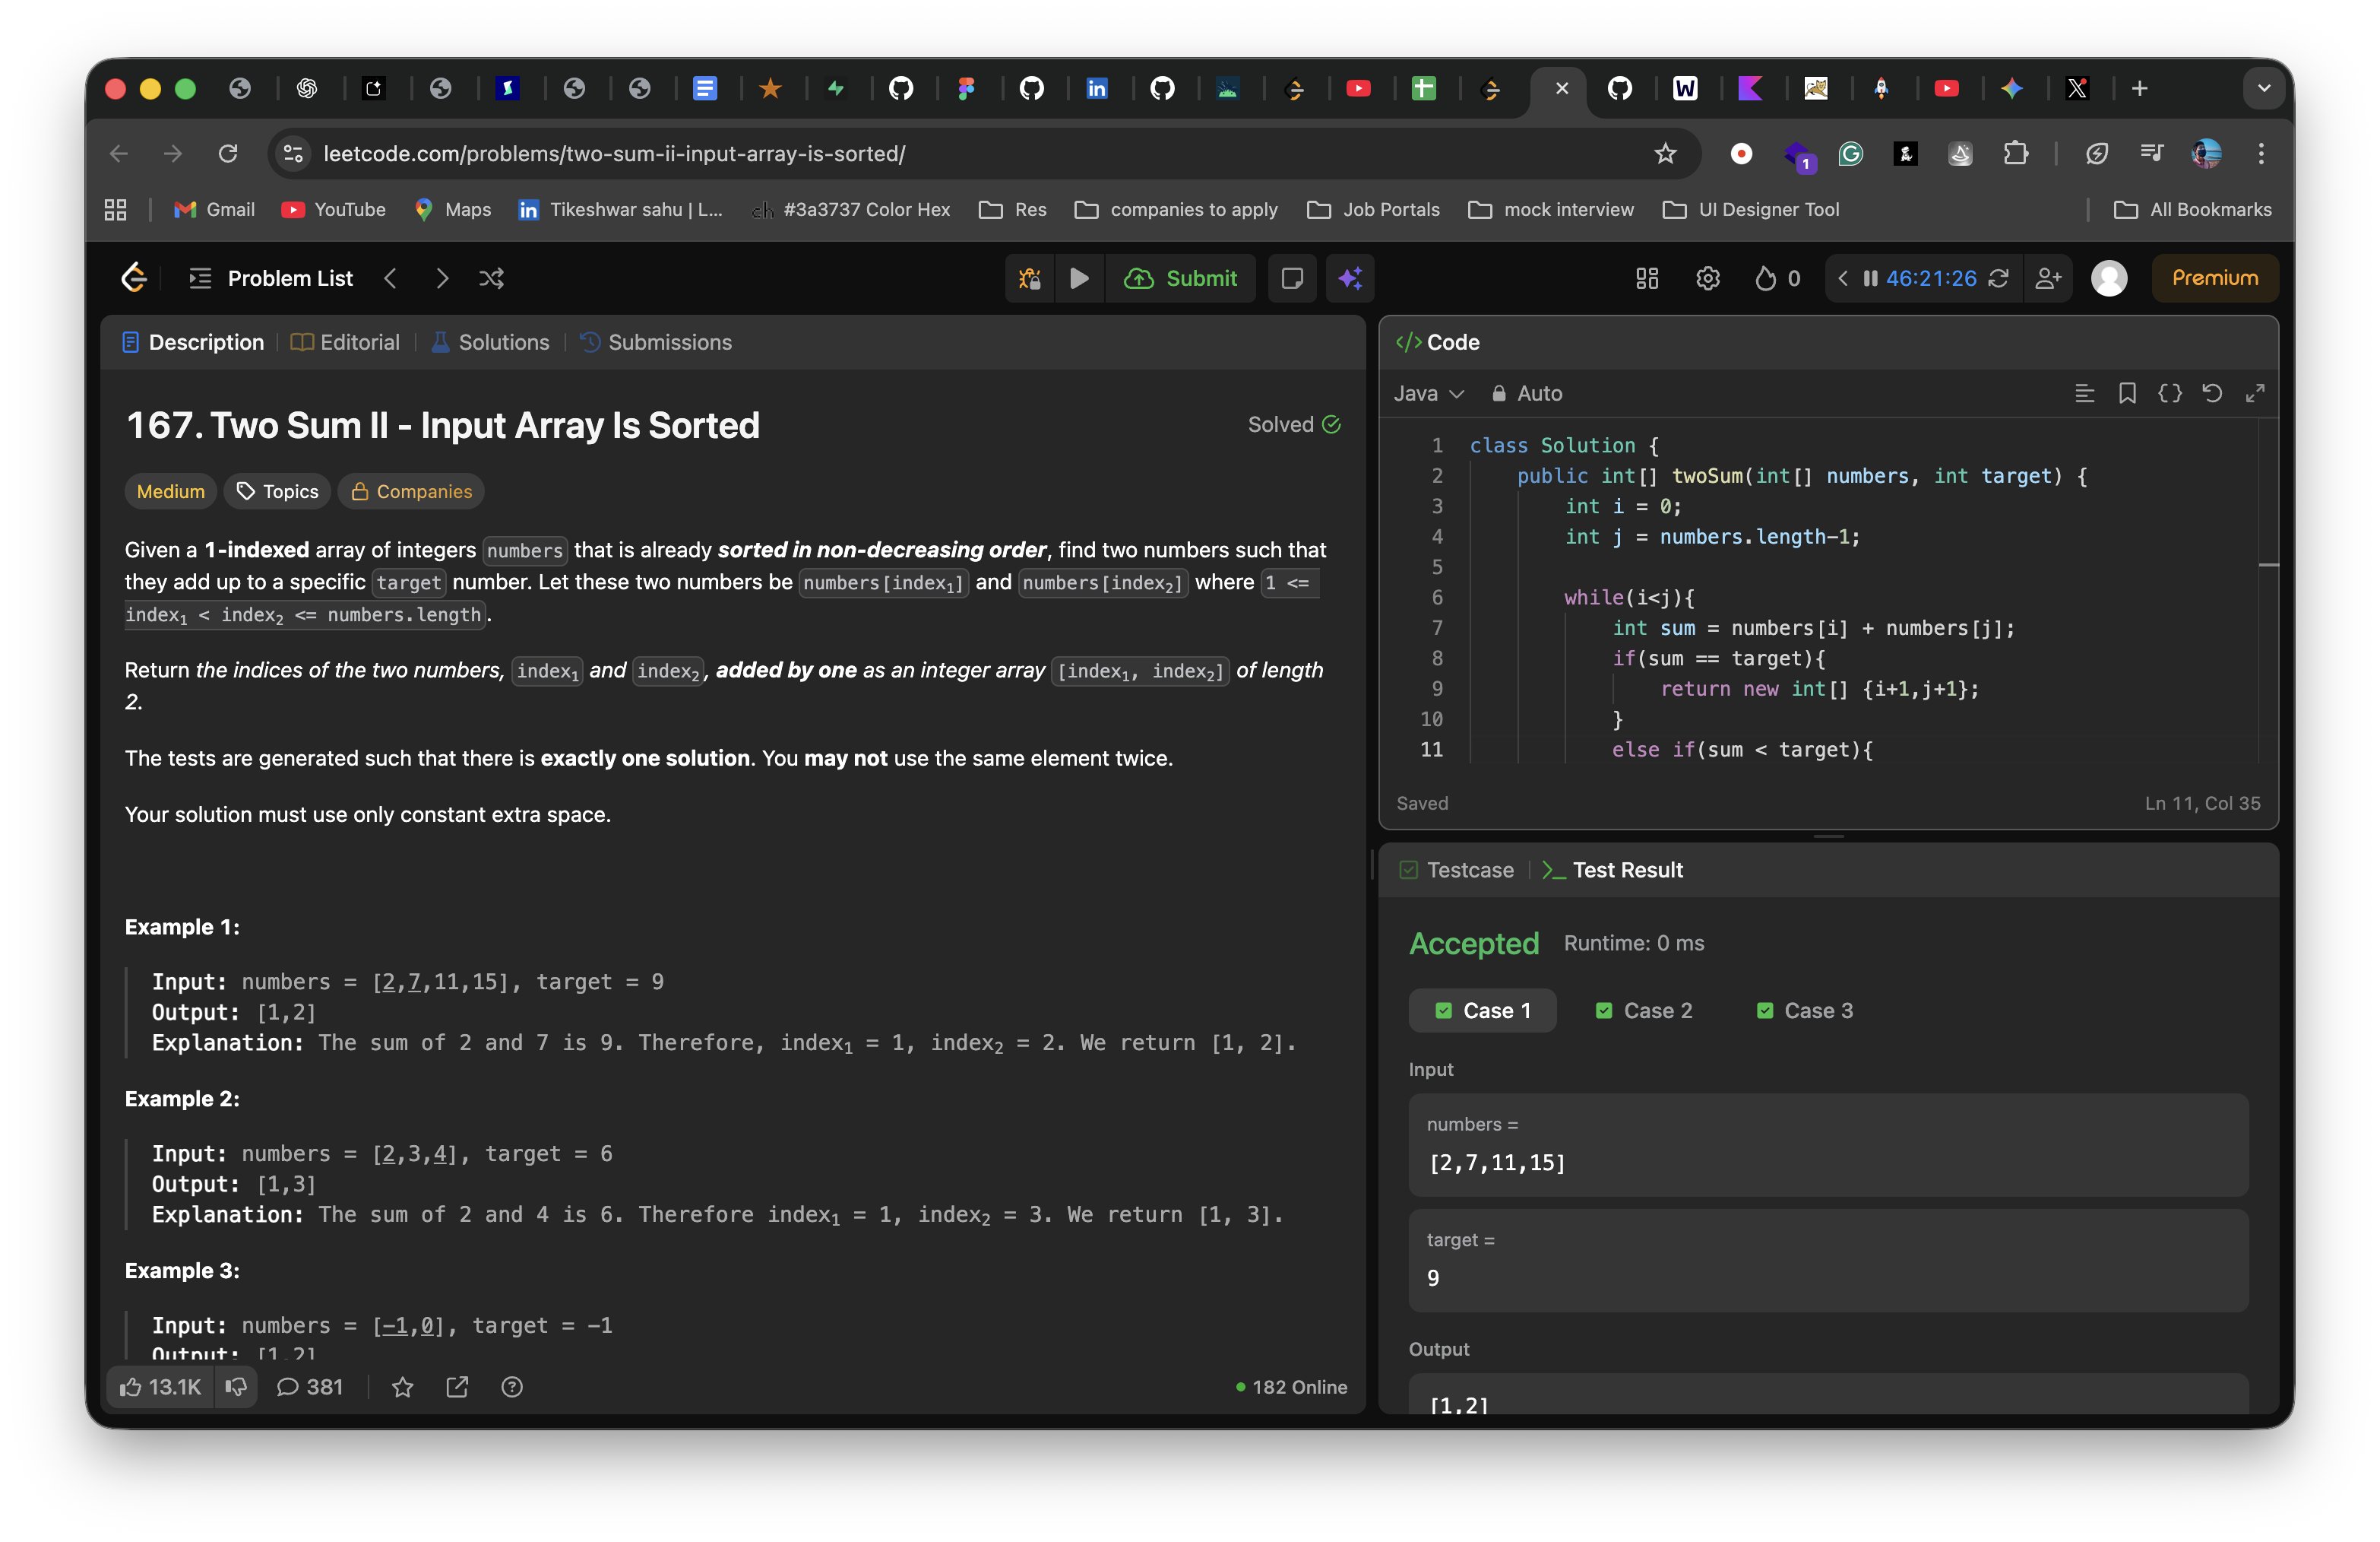Select the Case 2 test checkbox

click(1604, 1011)
